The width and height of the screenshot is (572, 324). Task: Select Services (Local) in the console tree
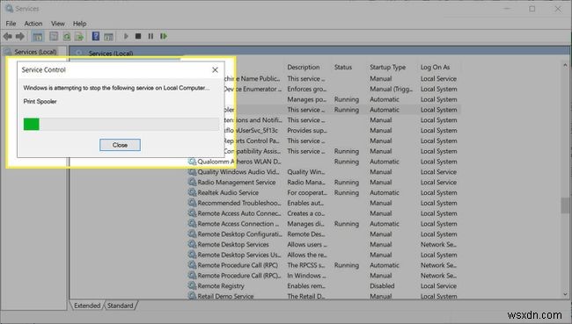pyautogui.click(x=35, y=52)
